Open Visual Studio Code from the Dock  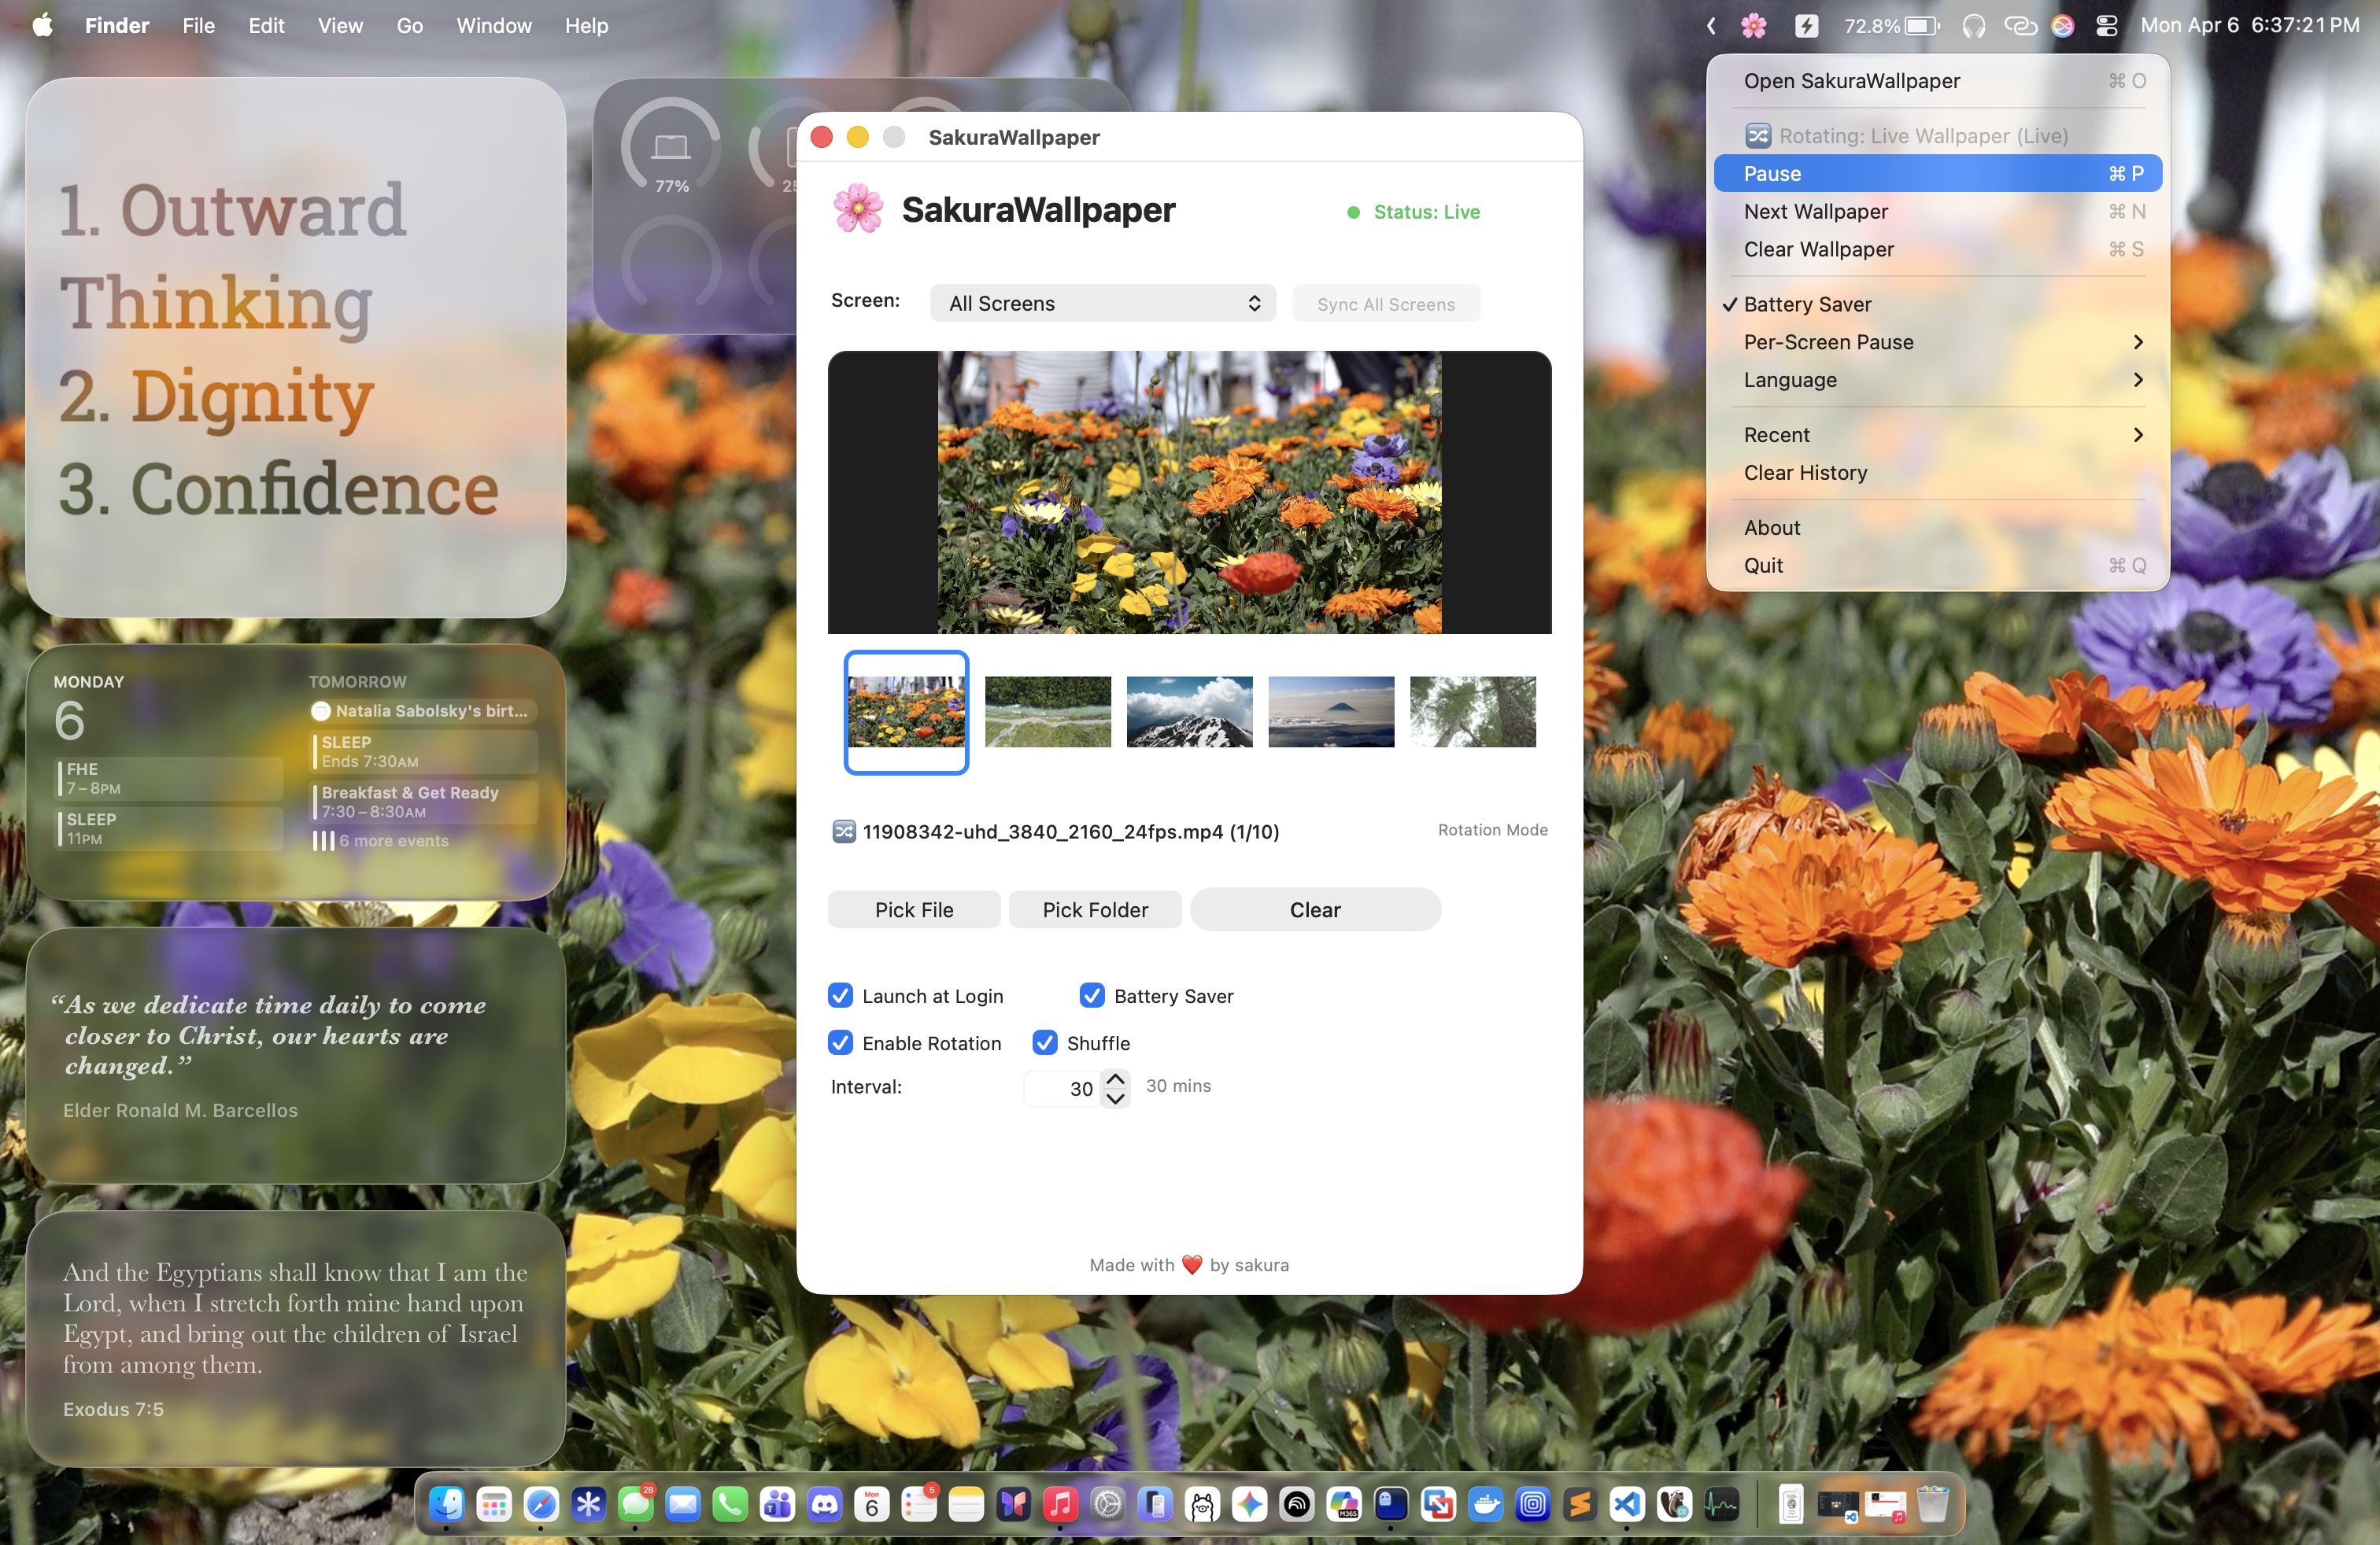pyautogui.click(x=1627, y=1503)
